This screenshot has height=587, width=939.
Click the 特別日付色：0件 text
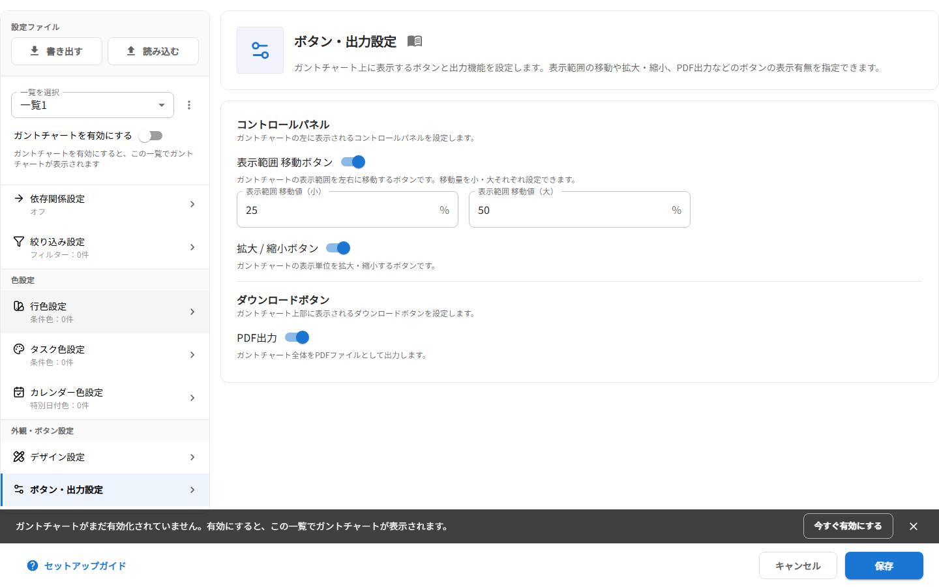pos(59,405)
